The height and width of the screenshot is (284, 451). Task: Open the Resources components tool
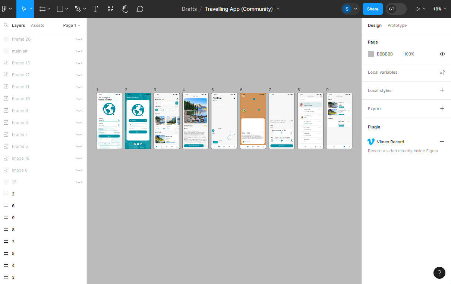(x=110, y=9)
